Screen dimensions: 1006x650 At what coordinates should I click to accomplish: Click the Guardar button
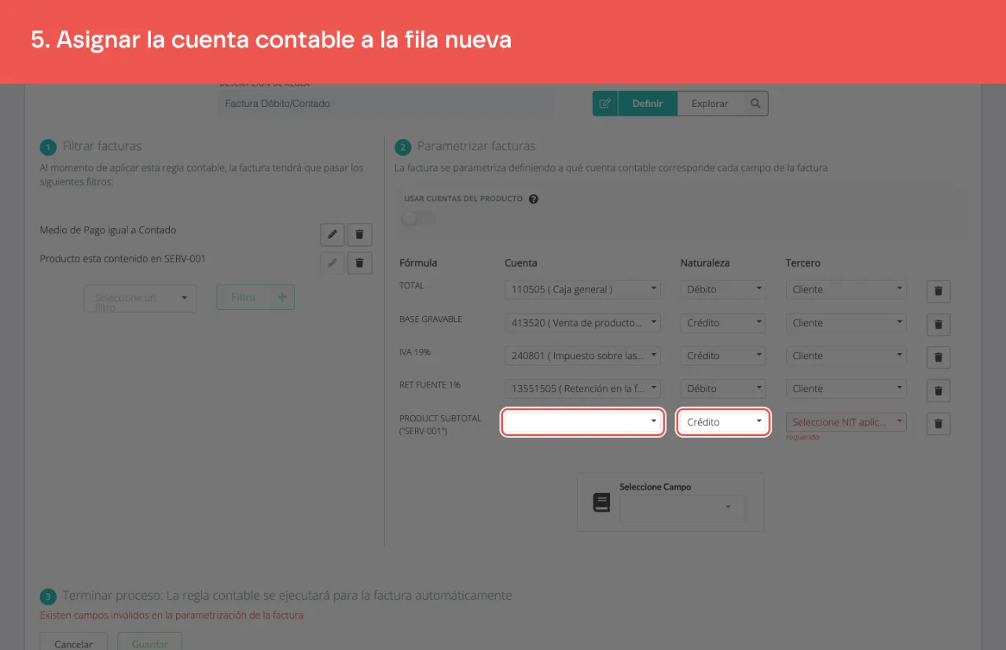(x=149, y=641)
